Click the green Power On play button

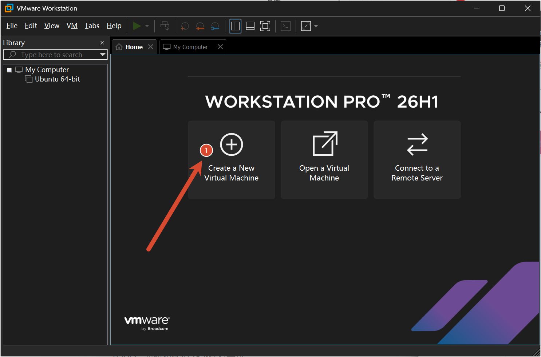point(137,26)
